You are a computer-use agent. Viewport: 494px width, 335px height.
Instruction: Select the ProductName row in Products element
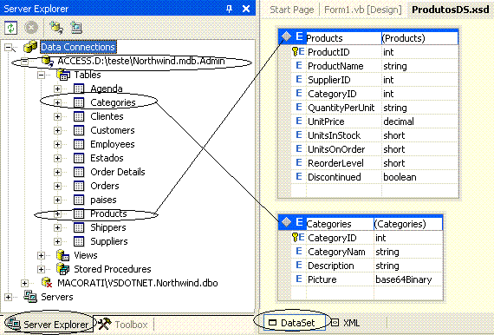pyautogui.click(x=375, y=66)
